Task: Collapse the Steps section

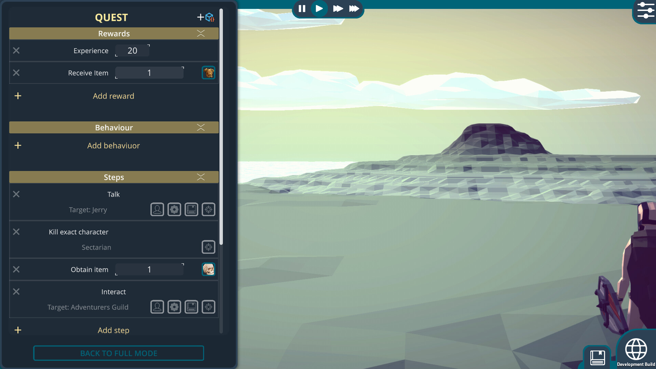Action: point(201,177)
